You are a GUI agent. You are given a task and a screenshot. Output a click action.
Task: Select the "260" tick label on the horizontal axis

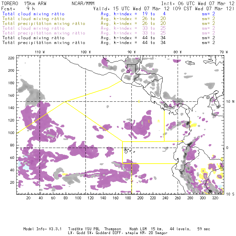pos(178,198)
